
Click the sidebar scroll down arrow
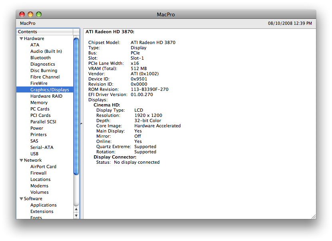[76, 215]
